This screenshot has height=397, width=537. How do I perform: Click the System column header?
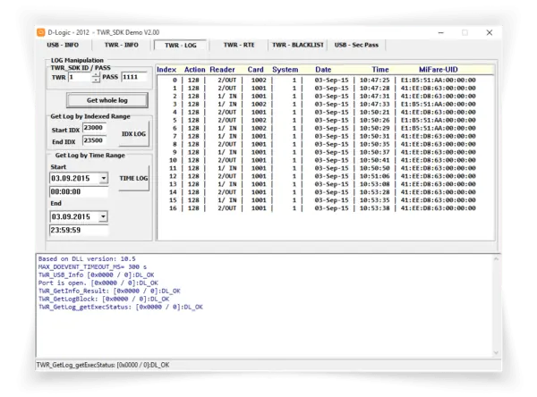click(285, 70)
